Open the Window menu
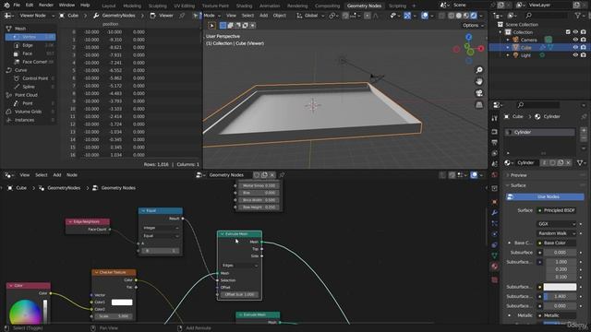591x332 pixels. pos(66,6)
